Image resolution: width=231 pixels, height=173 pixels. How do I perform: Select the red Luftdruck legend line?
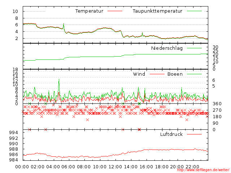coord(194,134)
